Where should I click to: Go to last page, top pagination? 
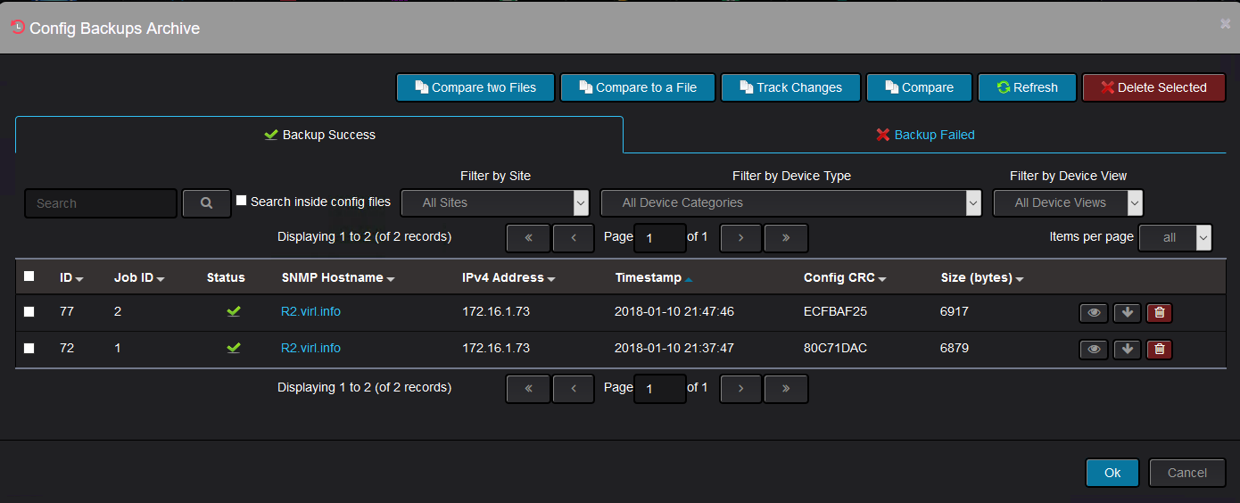coord(786,238)
